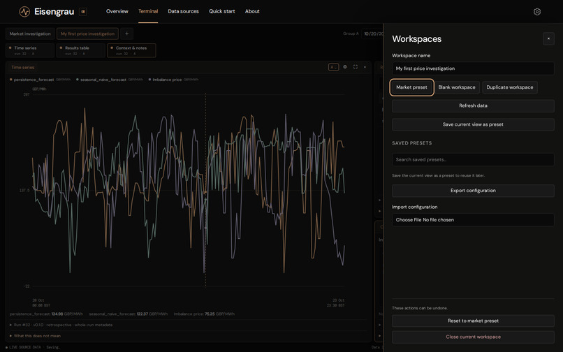Click the 122.37 seasonal_naive_forecast value
Image resolution: width=563 pixels, height=352 pixels.
pyautogui.click(x=142, y=314)
